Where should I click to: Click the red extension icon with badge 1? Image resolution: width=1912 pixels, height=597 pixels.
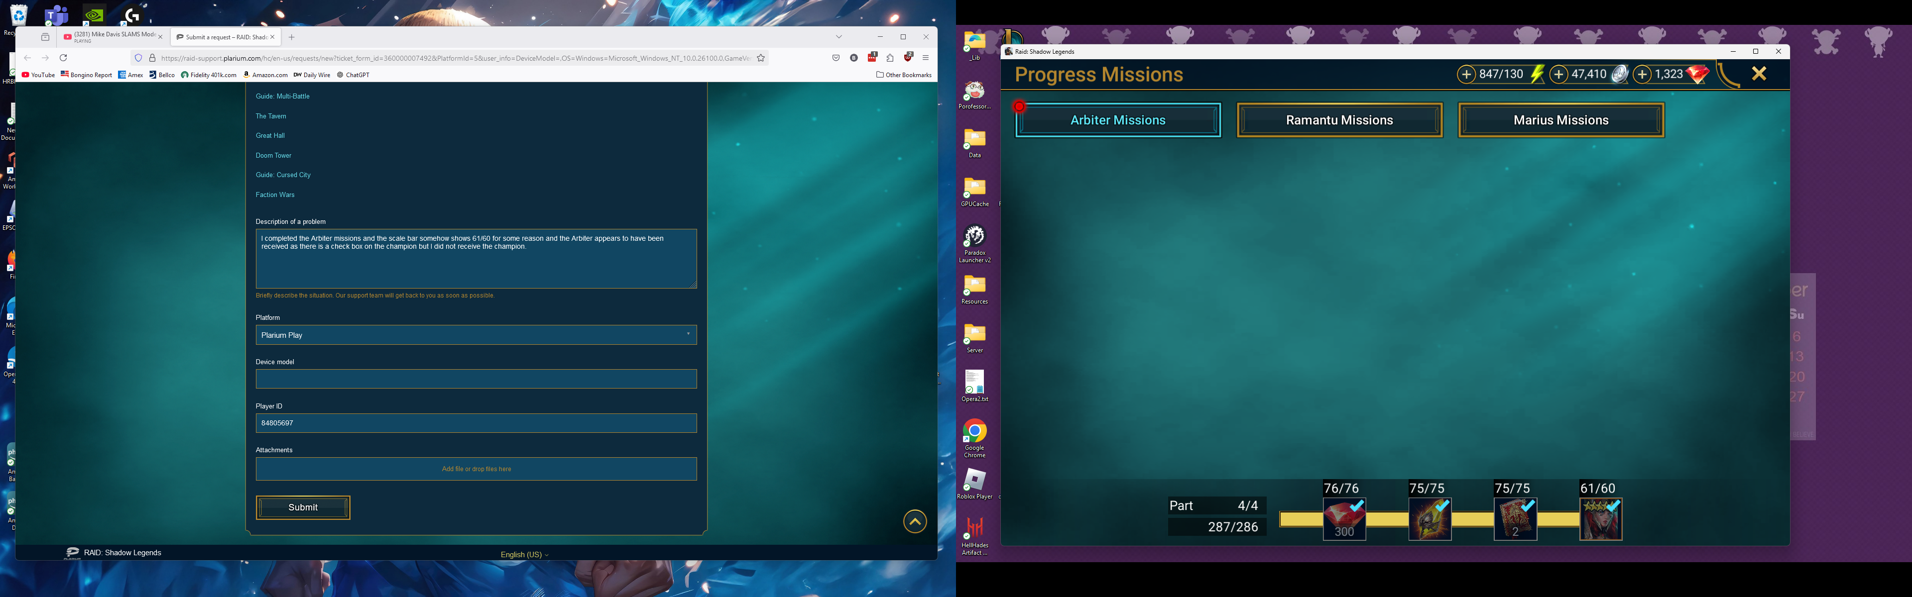(x=872, y=57)
